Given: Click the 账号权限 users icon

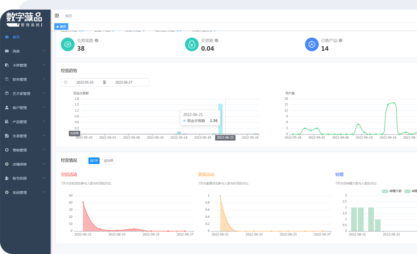Looking at the screenshot, I should pyautogui.click(x=7, y=178).
